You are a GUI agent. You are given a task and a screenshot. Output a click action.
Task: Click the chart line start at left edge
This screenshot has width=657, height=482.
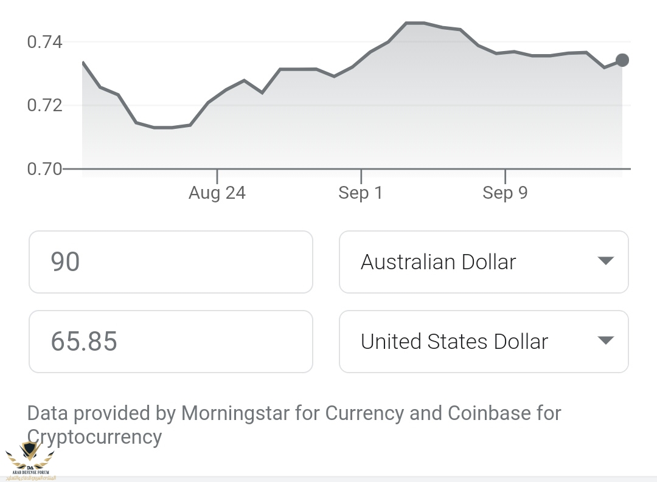83,63
